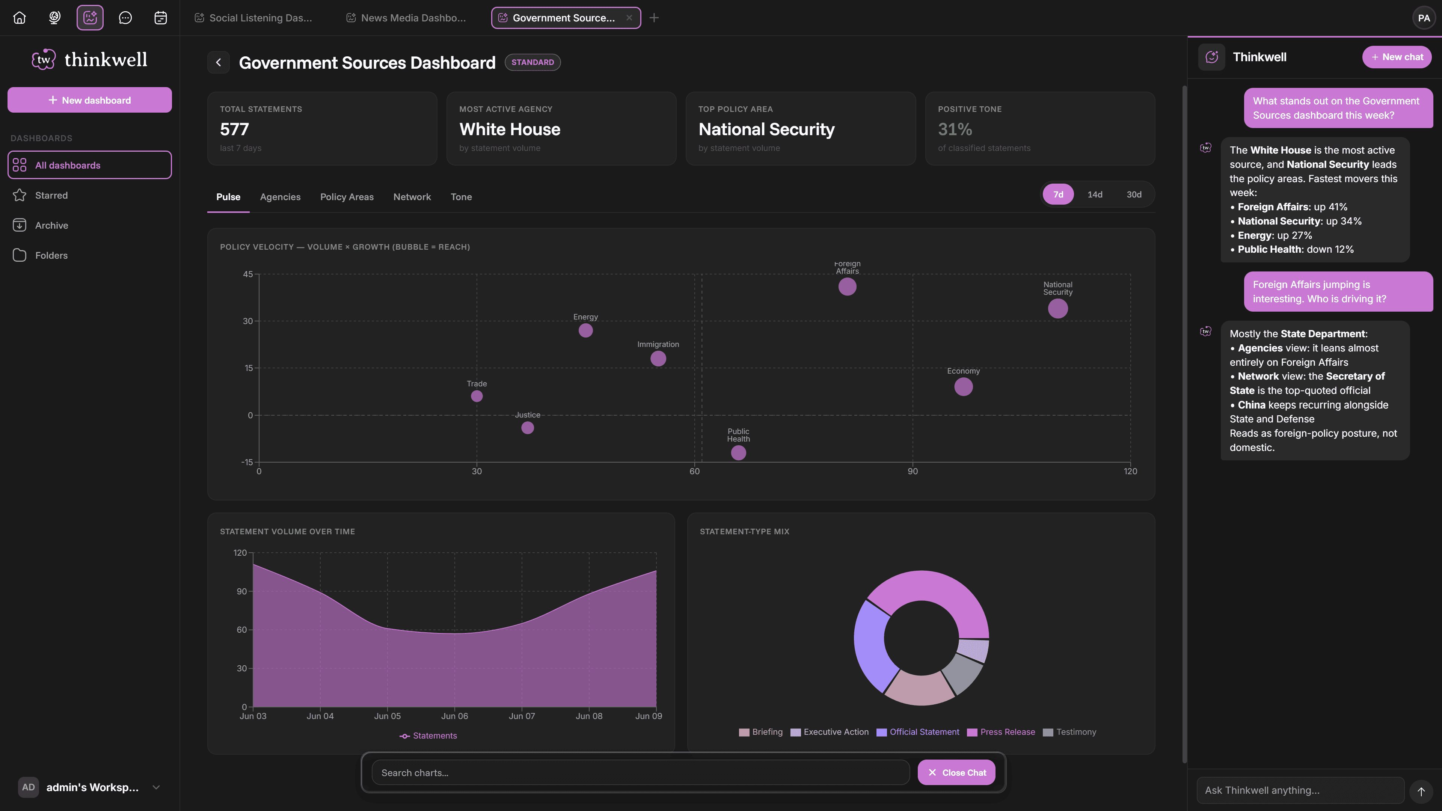Click the thinkwell logo
This screenshot has width=1442, height=811.
click(90, 59)
